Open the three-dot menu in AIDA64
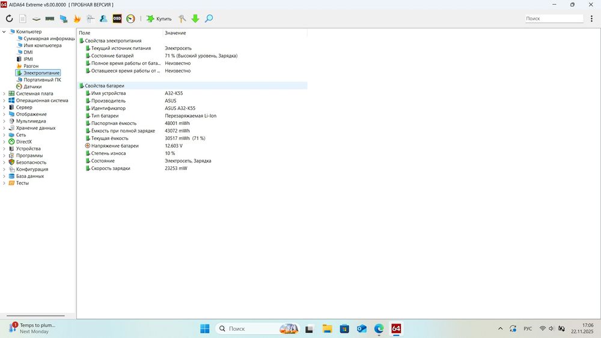Viewport: 601px width, 338px height. (591, 19)
